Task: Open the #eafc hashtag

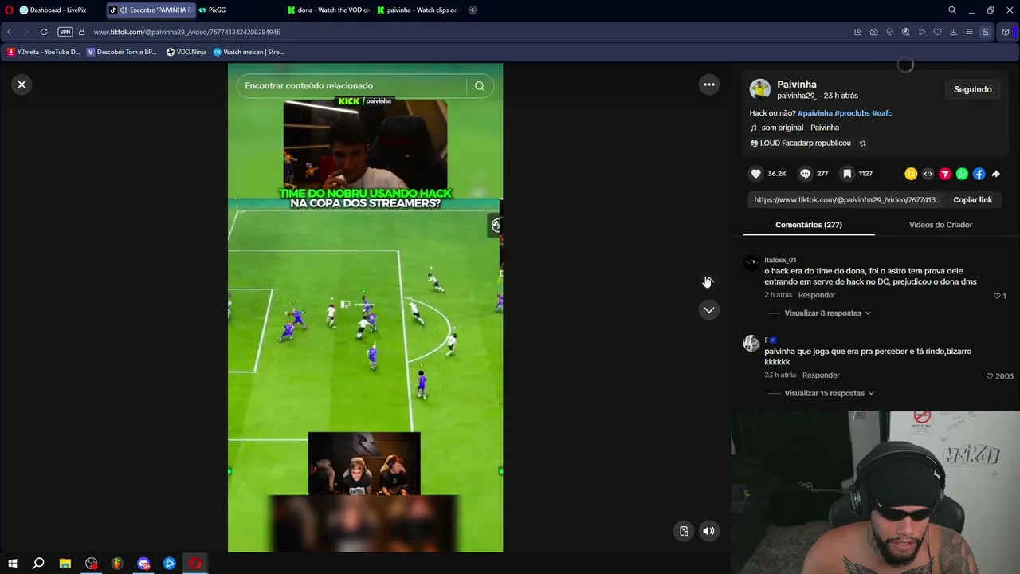Action: click(882, 113)
